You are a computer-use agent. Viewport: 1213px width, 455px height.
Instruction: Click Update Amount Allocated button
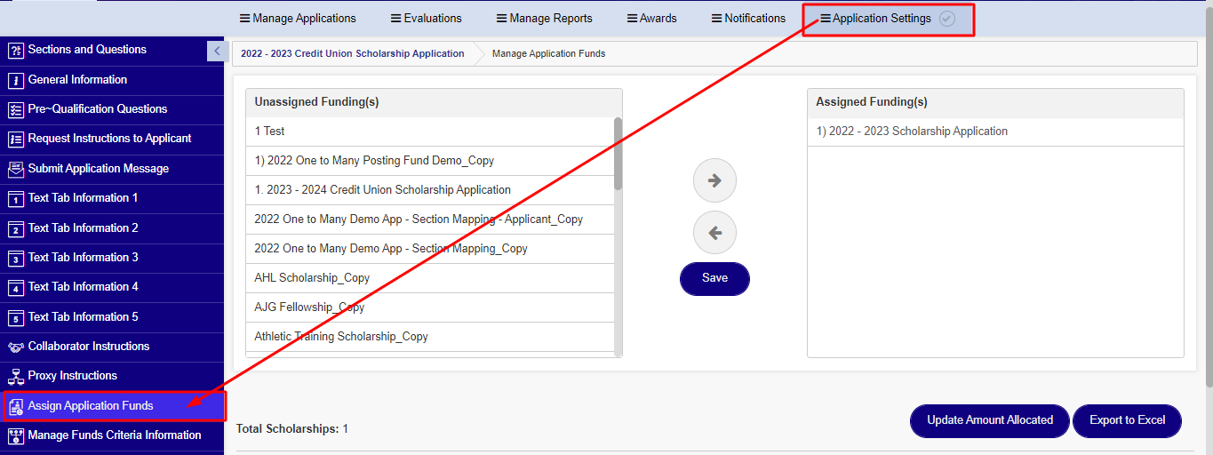[990, 420]
